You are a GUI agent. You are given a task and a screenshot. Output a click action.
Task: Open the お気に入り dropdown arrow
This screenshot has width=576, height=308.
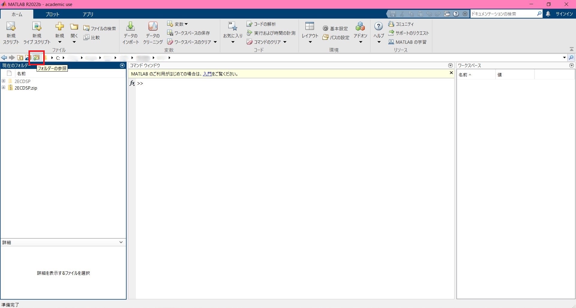[x=233, y=42]
